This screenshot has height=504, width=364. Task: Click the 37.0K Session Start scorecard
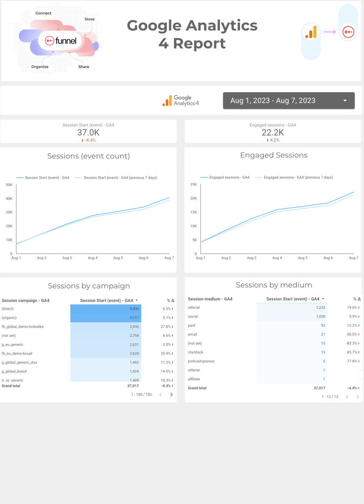[88, 132]
